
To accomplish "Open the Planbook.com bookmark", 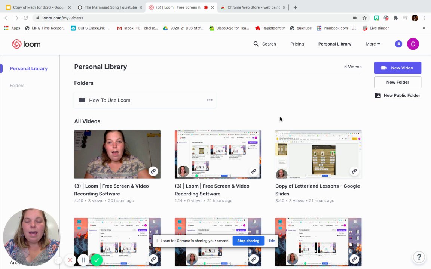I will [x=337, y=28].
